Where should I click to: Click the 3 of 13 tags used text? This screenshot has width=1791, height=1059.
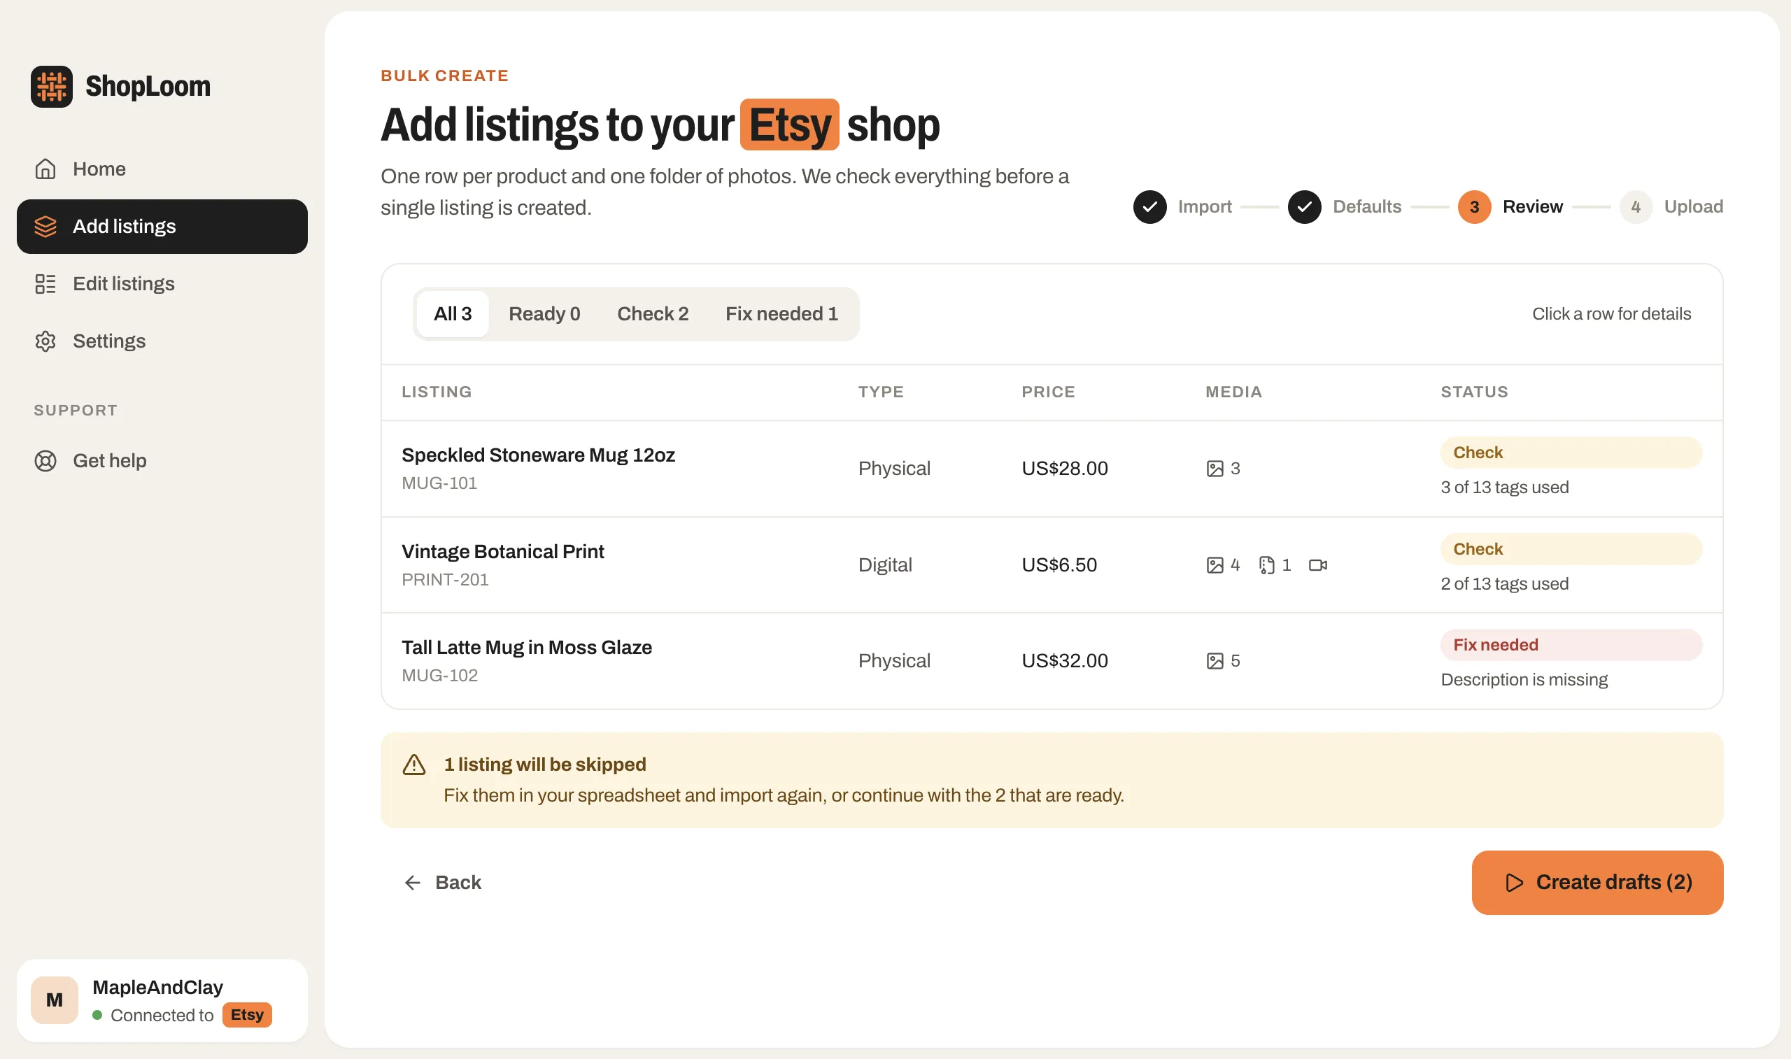pos(1504,488)
